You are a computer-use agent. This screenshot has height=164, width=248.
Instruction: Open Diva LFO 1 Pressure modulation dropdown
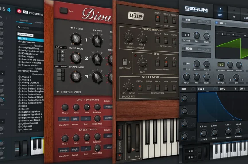pos(108,107)
